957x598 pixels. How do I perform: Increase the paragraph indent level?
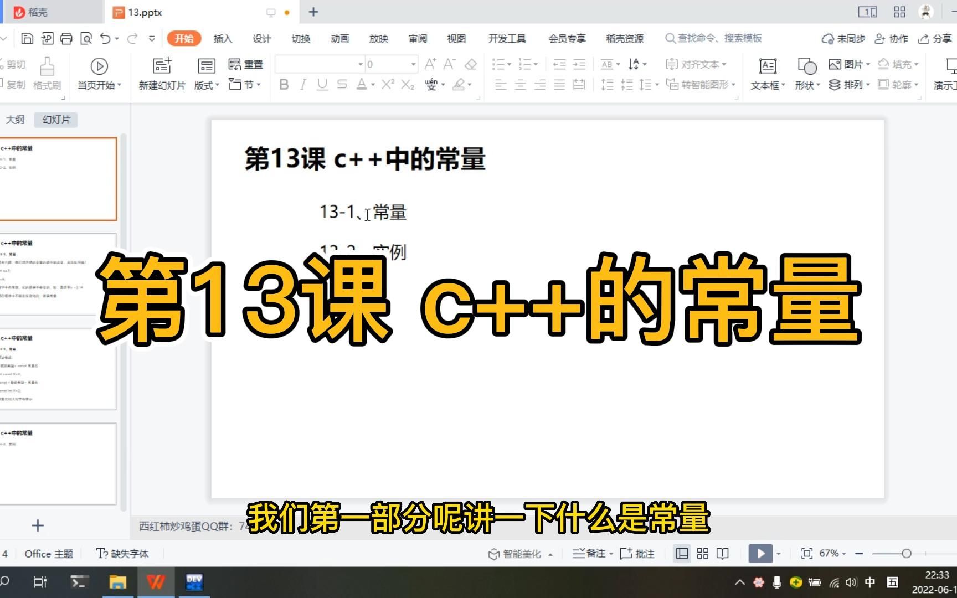coord(579,64)
